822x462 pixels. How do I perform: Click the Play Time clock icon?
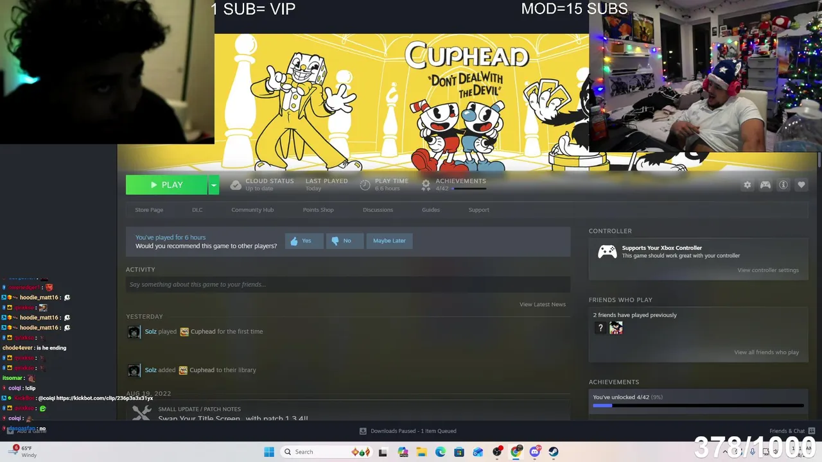[365, 185]
